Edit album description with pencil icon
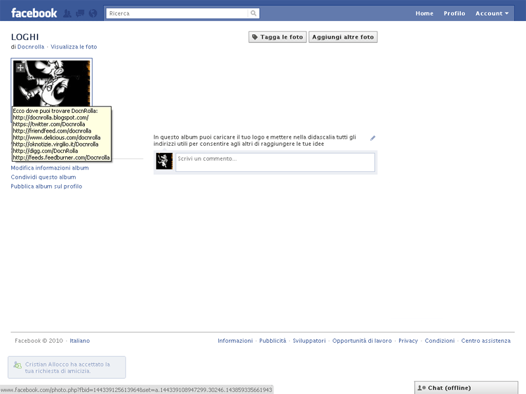The image size is (526, 394). (373, 138)
